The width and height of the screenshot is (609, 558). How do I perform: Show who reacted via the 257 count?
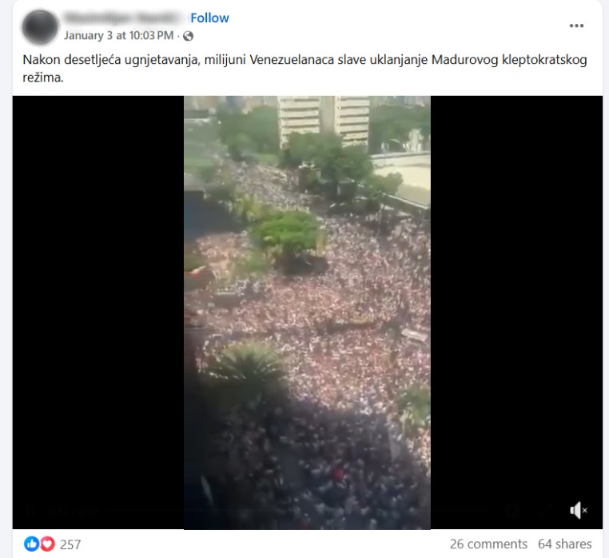tap(70, 544)
